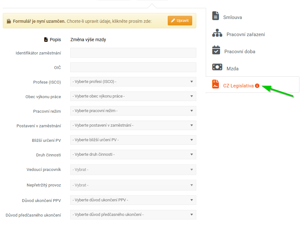Click the Pracovní zařazení hierarchy icon
The image size is (302, 227).
[x=217, y=33]
